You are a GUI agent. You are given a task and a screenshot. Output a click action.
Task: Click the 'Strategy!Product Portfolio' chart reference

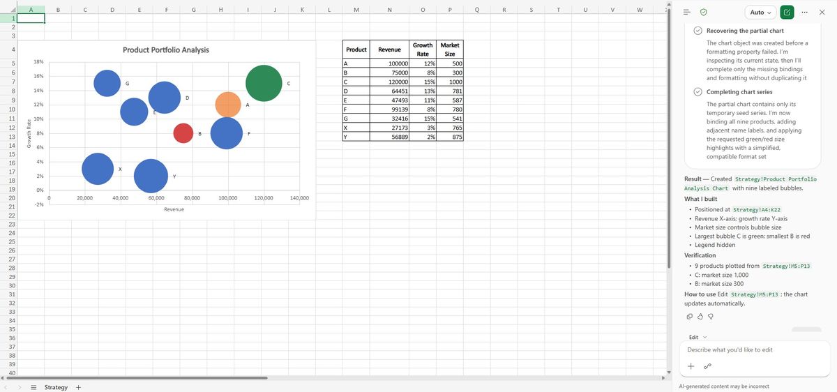(x=776, y=179)
